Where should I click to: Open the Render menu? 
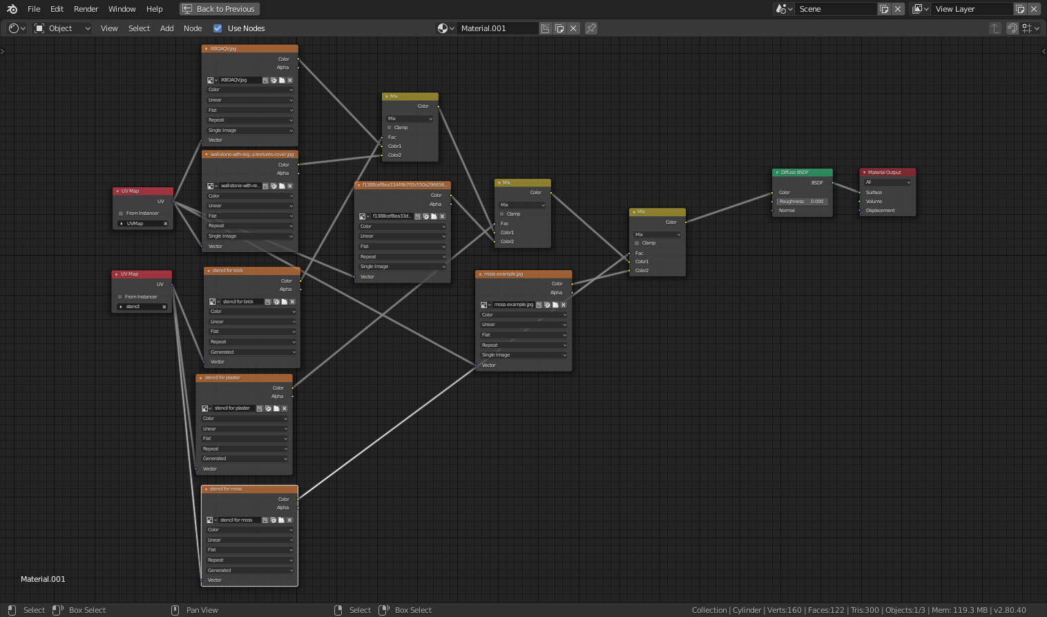(x=86, y=9)
